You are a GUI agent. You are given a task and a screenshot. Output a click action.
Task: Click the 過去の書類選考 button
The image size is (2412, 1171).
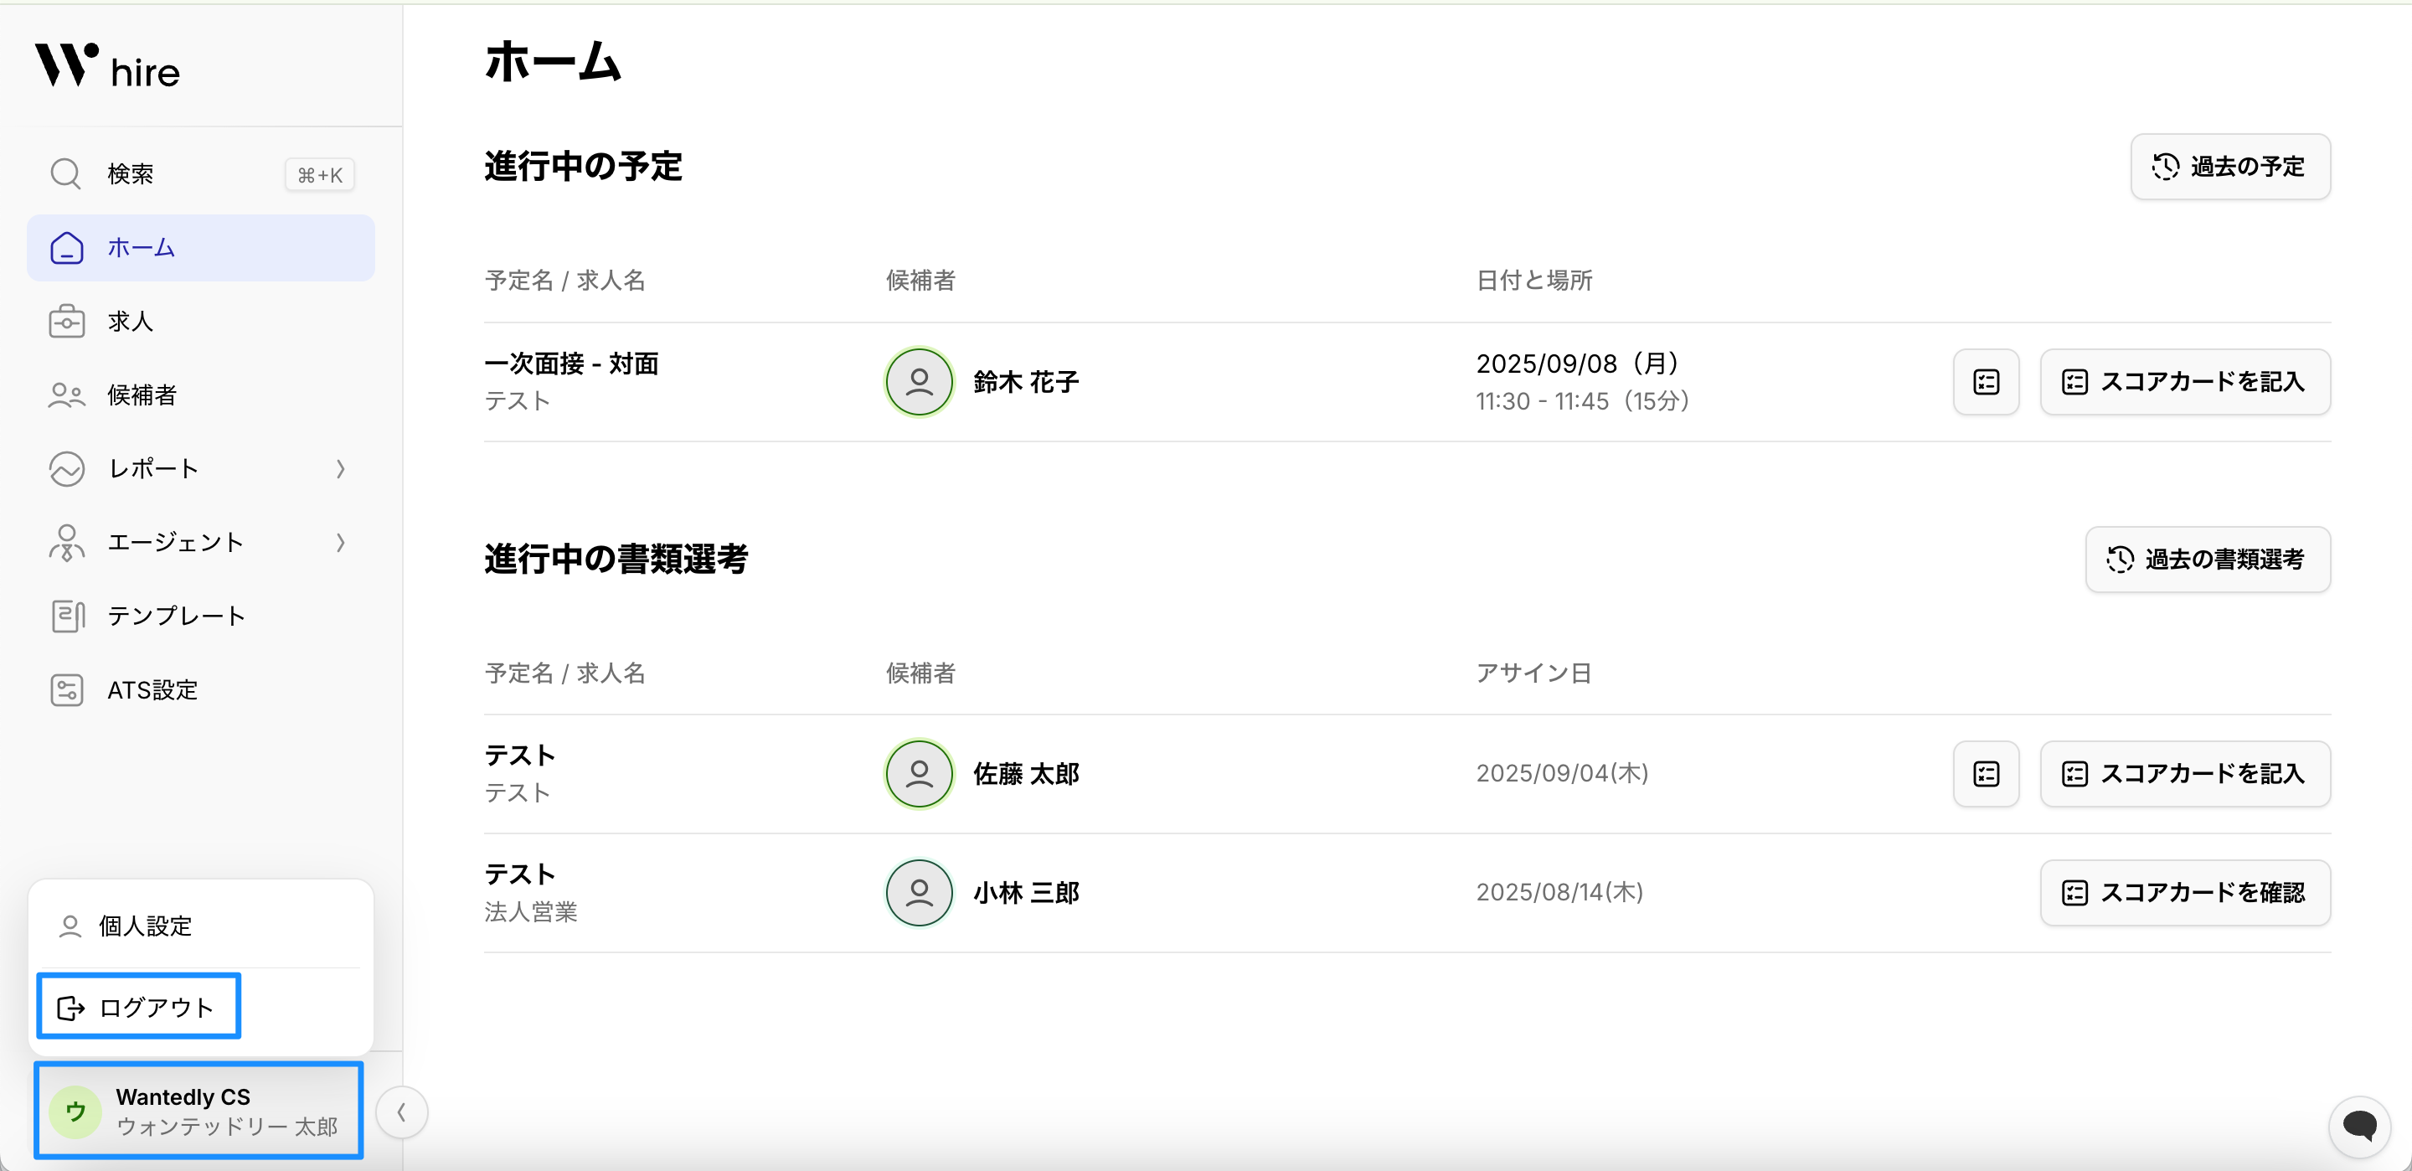point(2207,560)
